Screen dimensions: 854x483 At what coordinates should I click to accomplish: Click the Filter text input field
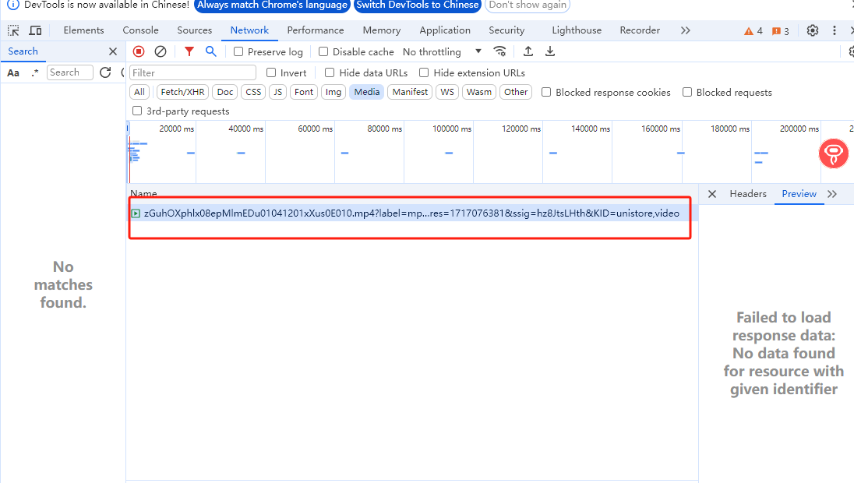(x=192, y=72)
